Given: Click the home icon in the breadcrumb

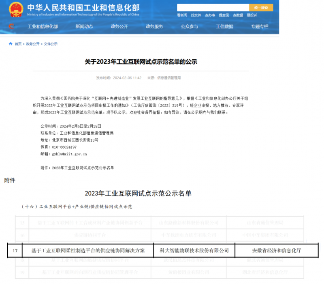Looking at the screenshot, I should point(11,44).
